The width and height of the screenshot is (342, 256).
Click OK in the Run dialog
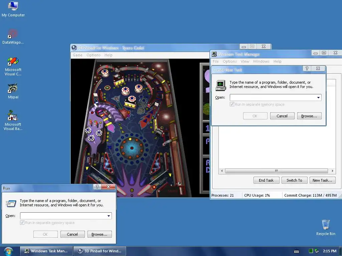(x=45, y=234)
